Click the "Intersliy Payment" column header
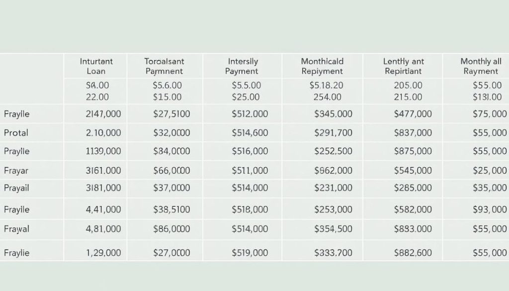Screen dimensions: 509x291 click(x=243, y=66)
